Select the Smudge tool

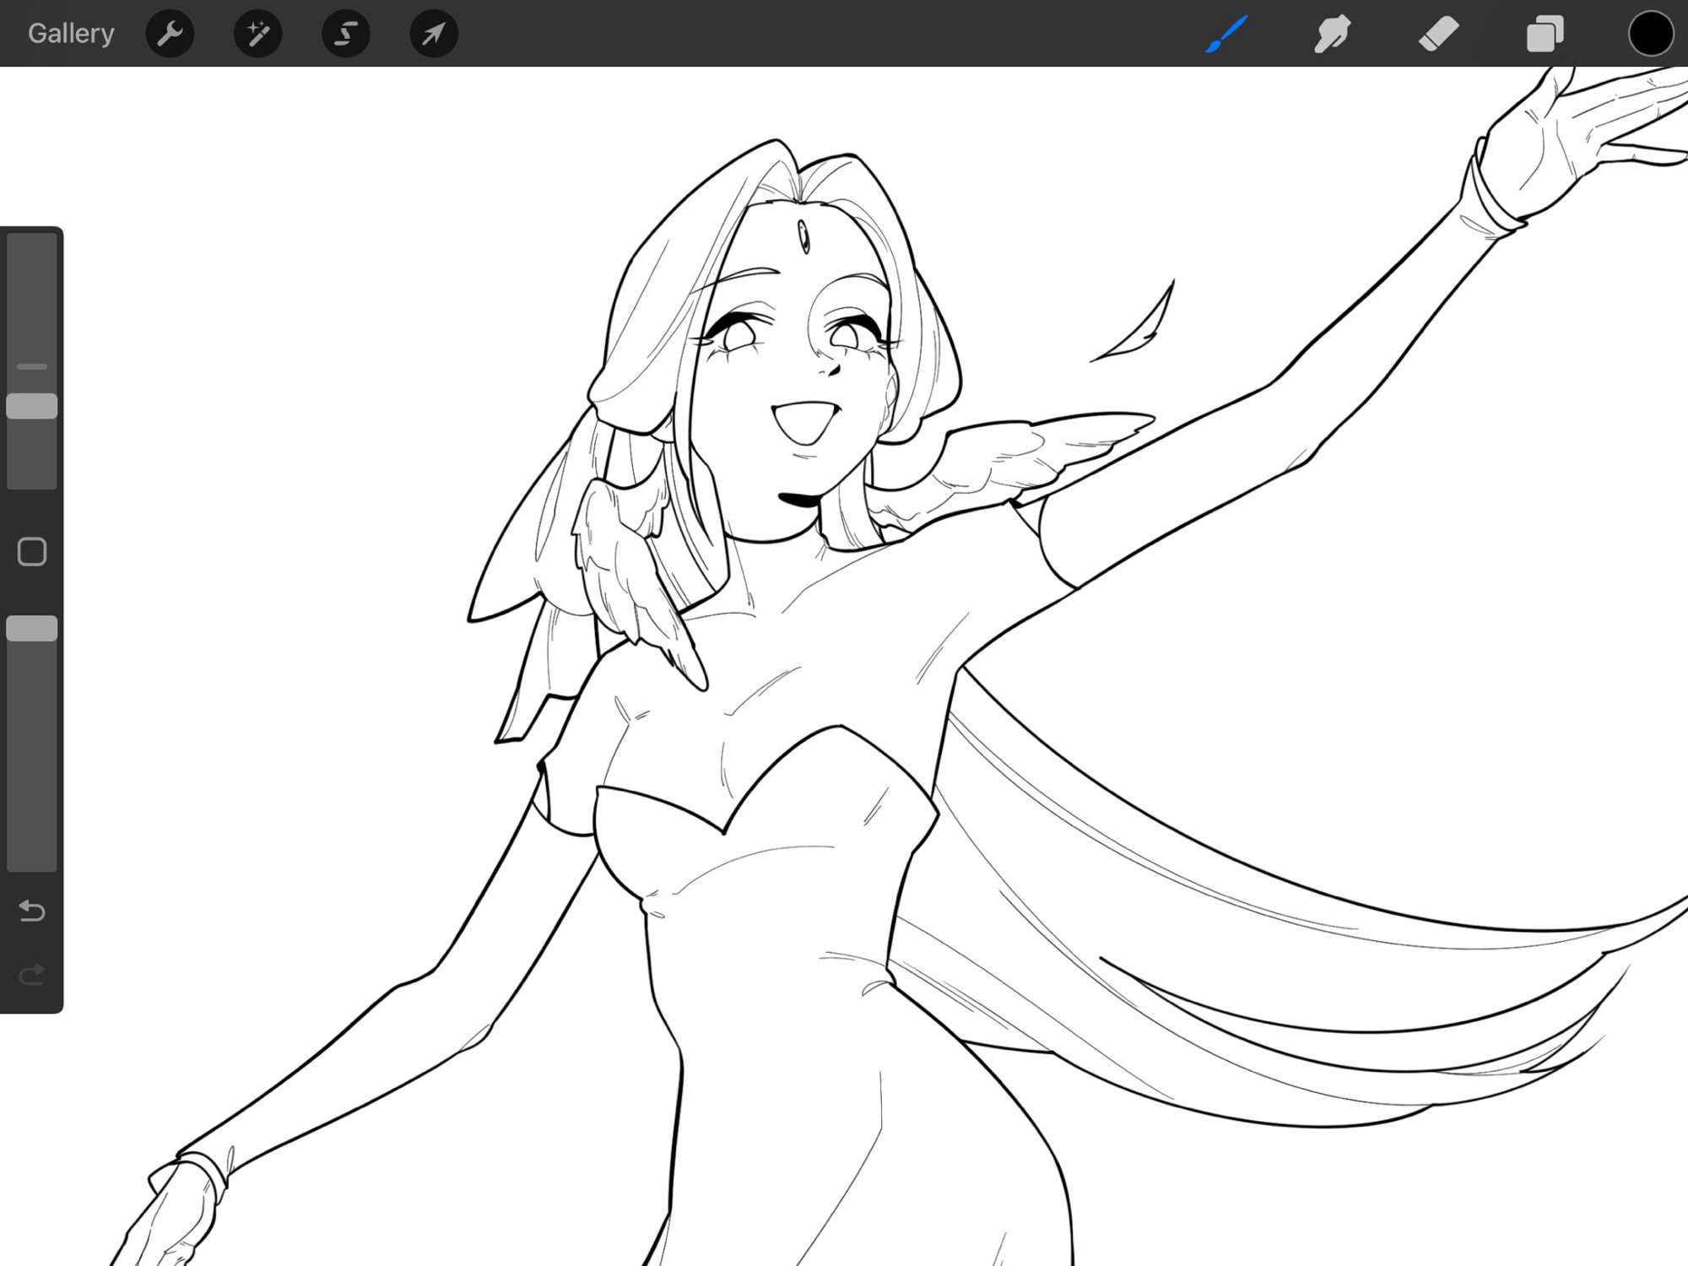coord(1333,34)
